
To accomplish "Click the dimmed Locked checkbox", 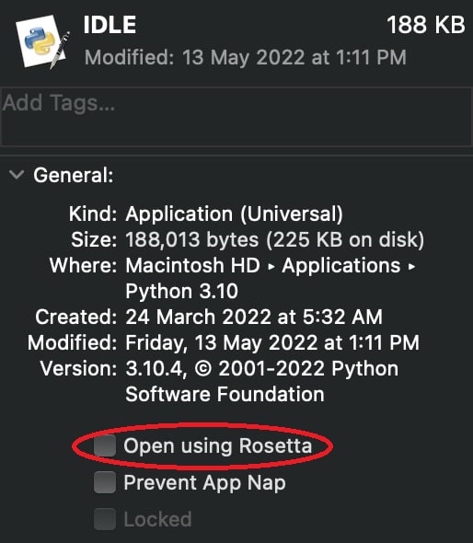I will coord(105,519).
